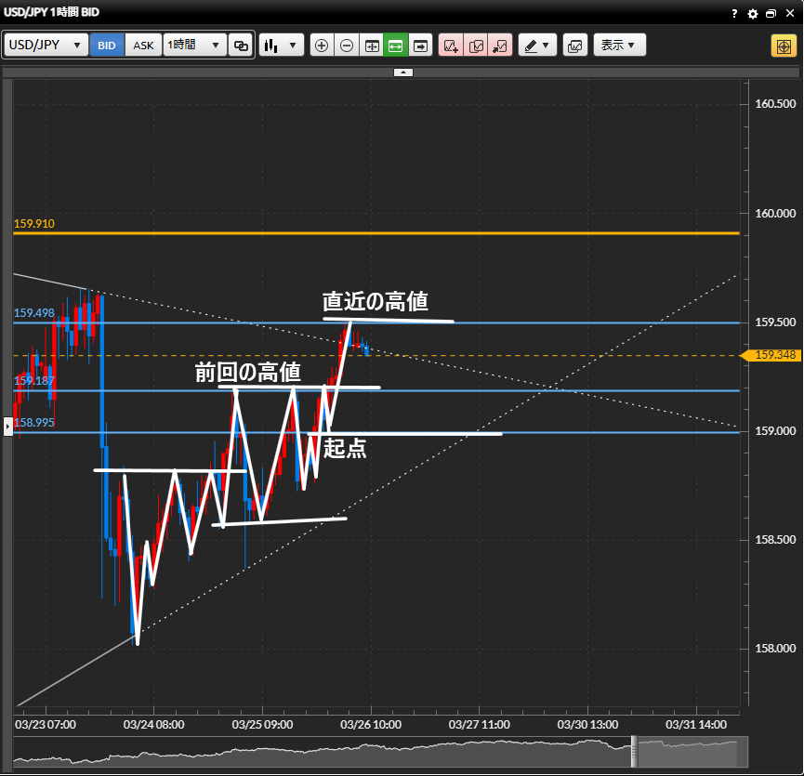804x776 pixels.
Task: Click the scroll-to-latest arrow icon
Action: [421, 46]
